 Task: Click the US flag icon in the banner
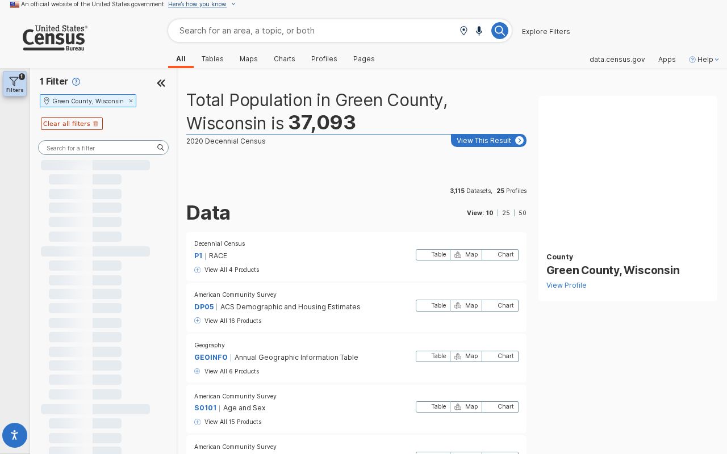(15, 5)
